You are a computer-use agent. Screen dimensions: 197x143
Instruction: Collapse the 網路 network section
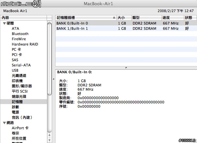5,123
